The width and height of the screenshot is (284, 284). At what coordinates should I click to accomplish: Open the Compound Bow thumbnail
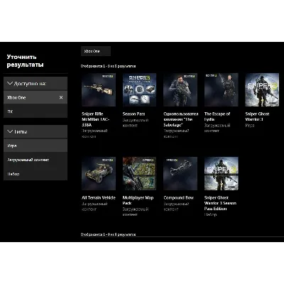[x=180, y=173]
